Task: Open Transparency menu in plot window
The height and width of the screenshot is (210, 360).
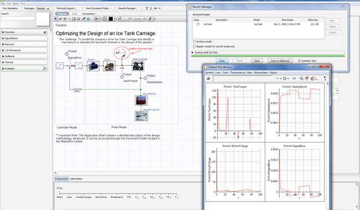Action: [238, 72]
